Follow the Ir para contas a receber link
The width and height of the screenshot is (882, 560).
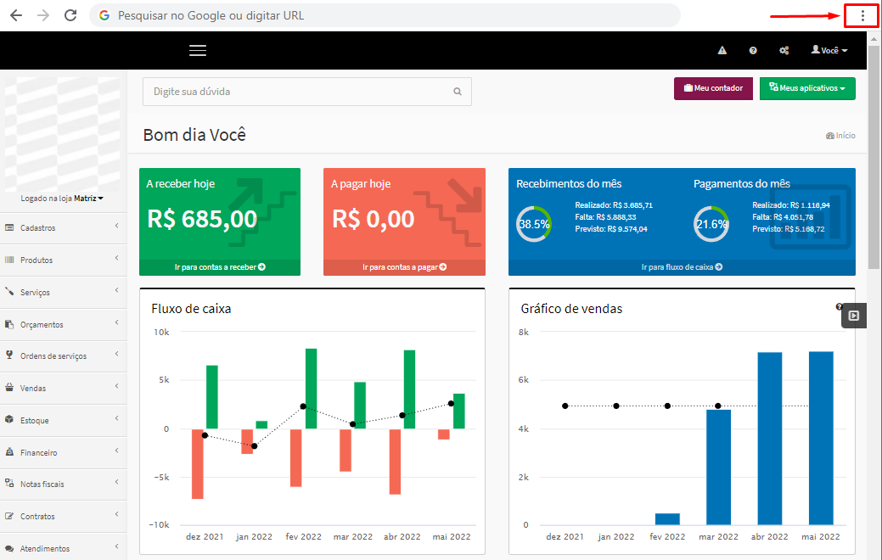coord(219,266)
